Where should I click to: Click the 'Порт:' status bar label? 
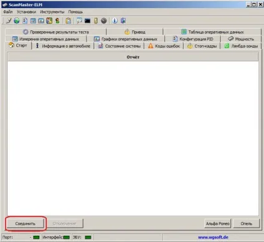point(7,237)
